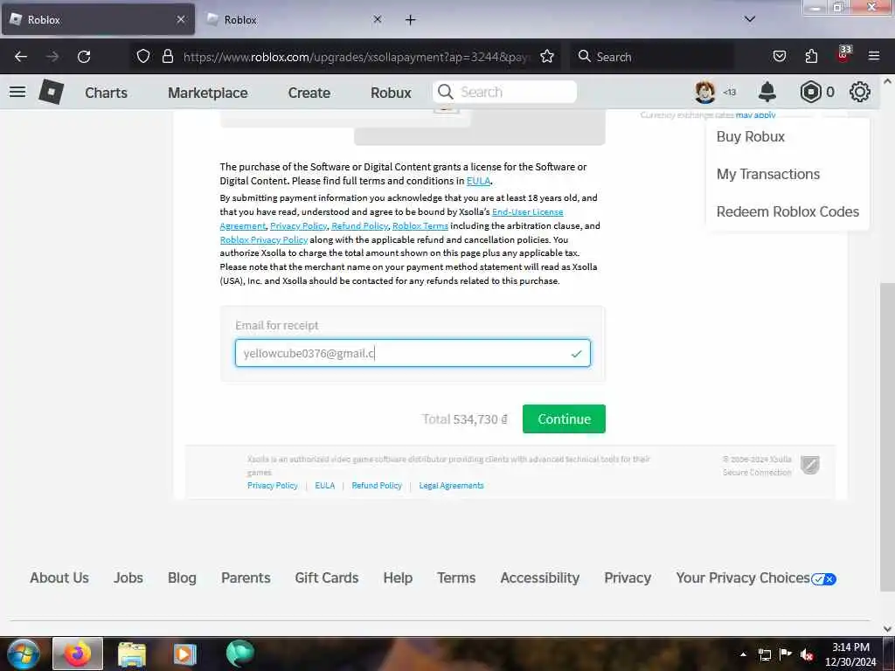Open the green bird taskbar app

pyautogui.click(x=239, y=654)
